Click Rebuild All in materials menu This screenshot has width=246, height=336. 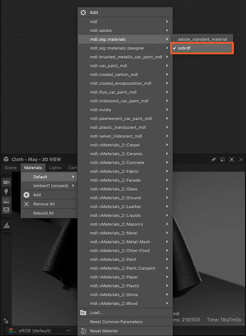point(49,213)
